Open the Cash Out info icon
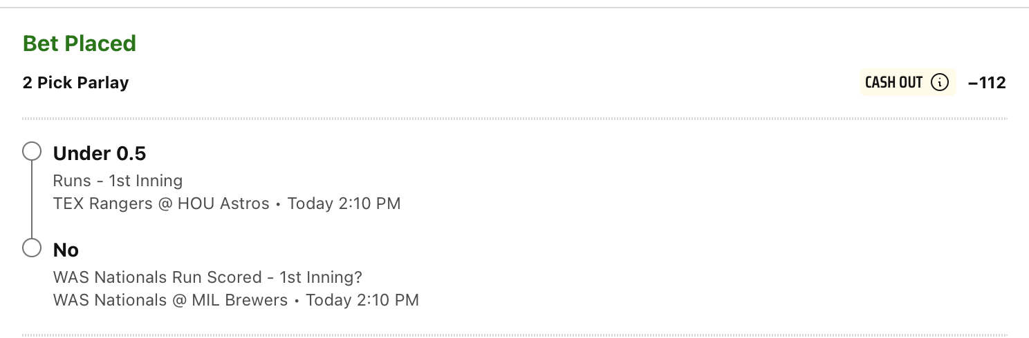 click(939, 83)
